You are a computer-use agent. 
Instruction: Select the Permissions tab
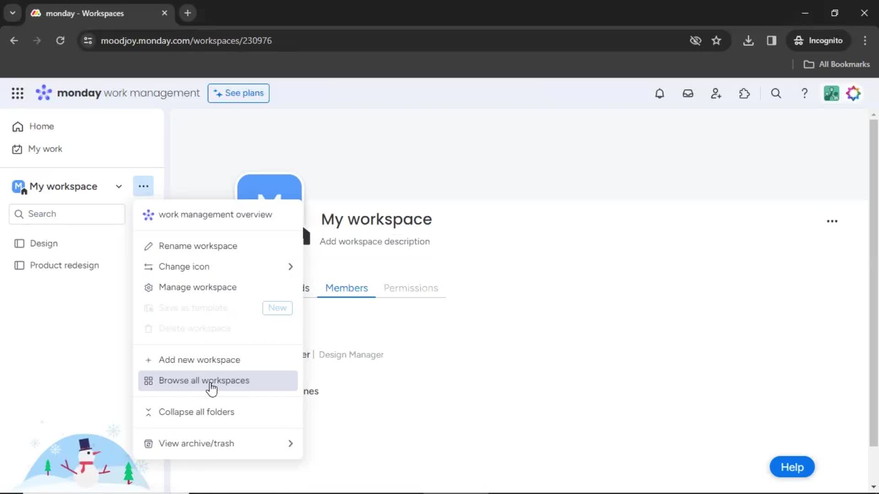tap(411, 288)
